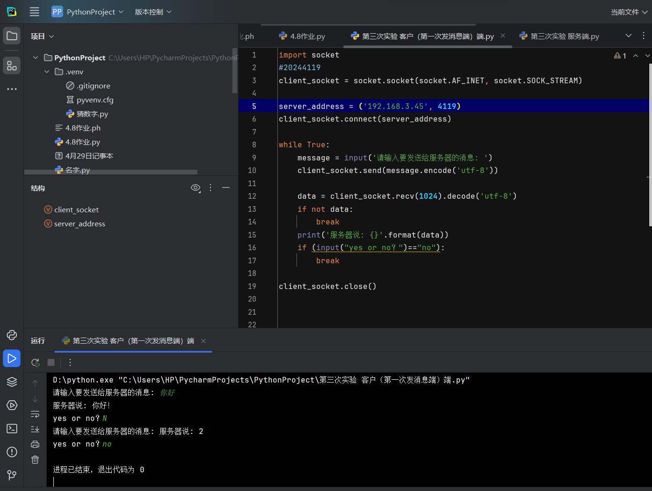Toggle soft-wrap in the run console
The image size is (652, 491).
(35, 414)
